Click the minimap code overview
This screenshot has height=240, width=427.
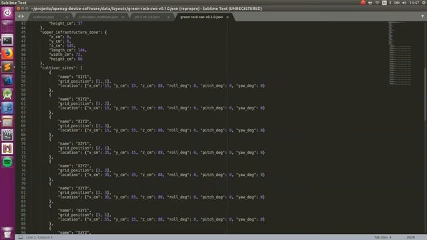click(x=400, y=53)
